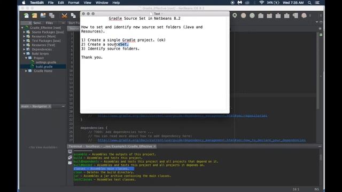This screenshot has width=342, height=192.
Task: Close the Terminal tab
Action: pyautogui.click(x=154, y=147)
